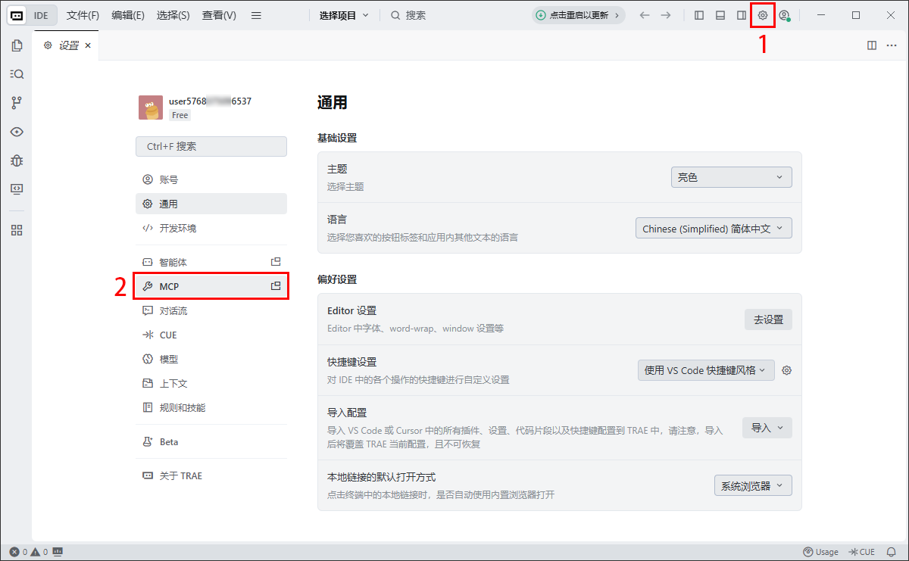The width and height of the screenshot is (909, 561).
Task: Expand the 系统浏览器 default open dropdown
Action: (752, 485)
